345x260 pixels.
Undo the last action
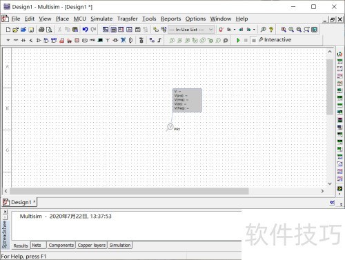[86, 30]
